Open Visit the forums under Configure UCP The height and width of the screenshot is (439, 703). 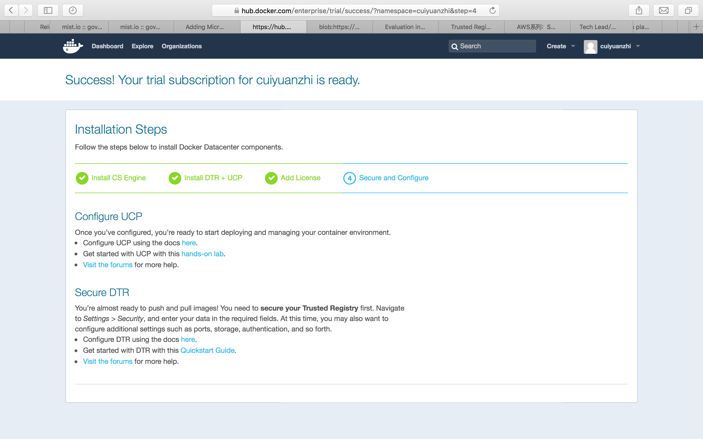point(107,265)
